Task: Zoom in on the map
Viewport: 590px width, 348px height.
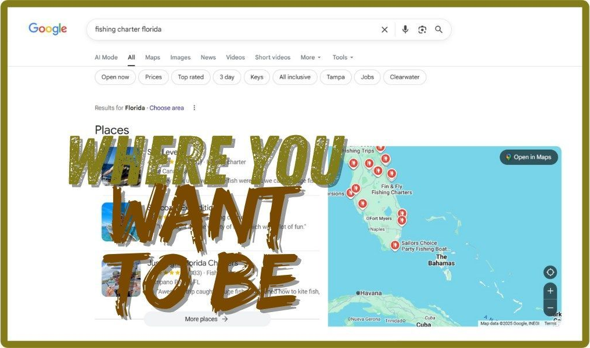Action: pyautogui.click(x=550, y=291)
